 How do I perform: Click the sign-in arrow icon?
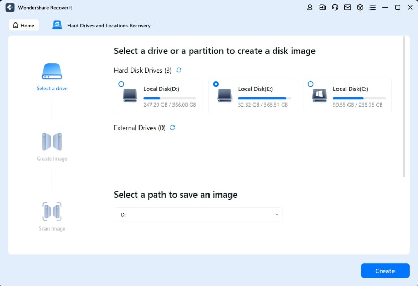click(322, 7)
